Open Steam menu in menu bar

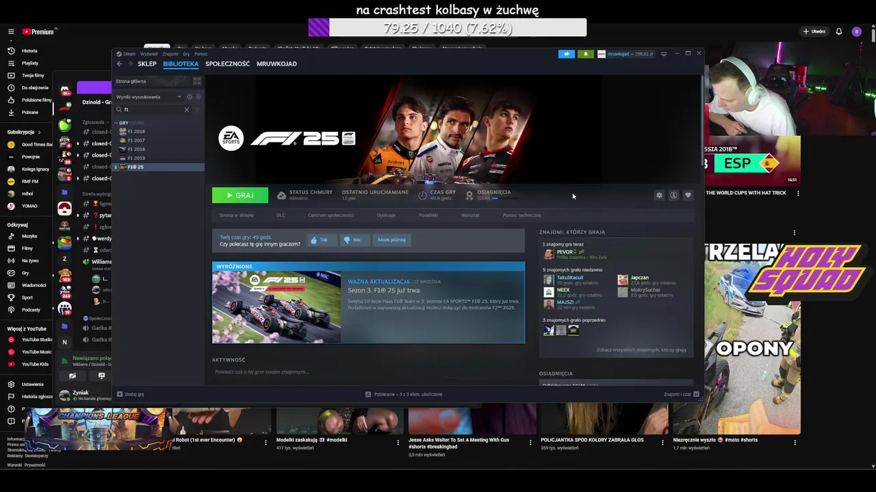click(x=129, y=54)
